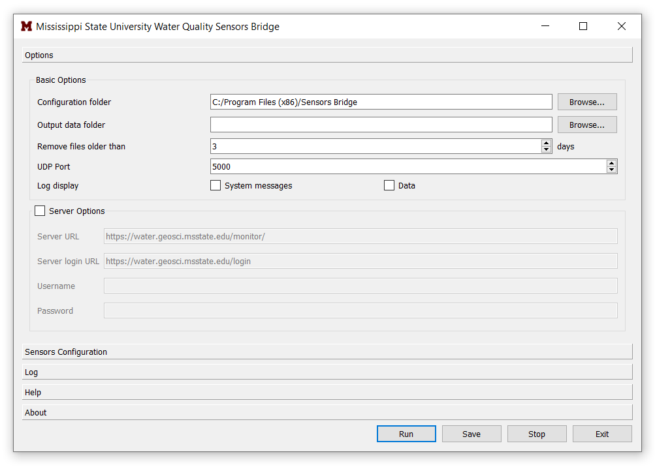The height and width of the screenshot is (467, 655).
Task: Click the Stop button
Action: [x=537, y=434]
